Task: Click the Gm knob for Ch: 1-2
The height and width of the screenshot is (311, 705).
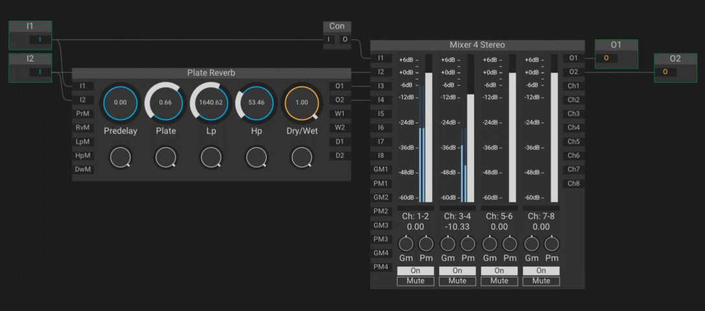Action: [x=405, y=244]
